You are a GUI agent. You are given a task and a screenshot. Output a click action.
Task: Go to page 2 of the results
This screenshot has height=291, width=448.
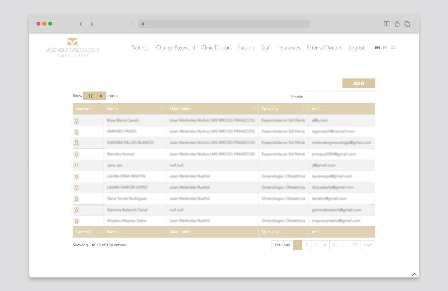coord(306,245)
